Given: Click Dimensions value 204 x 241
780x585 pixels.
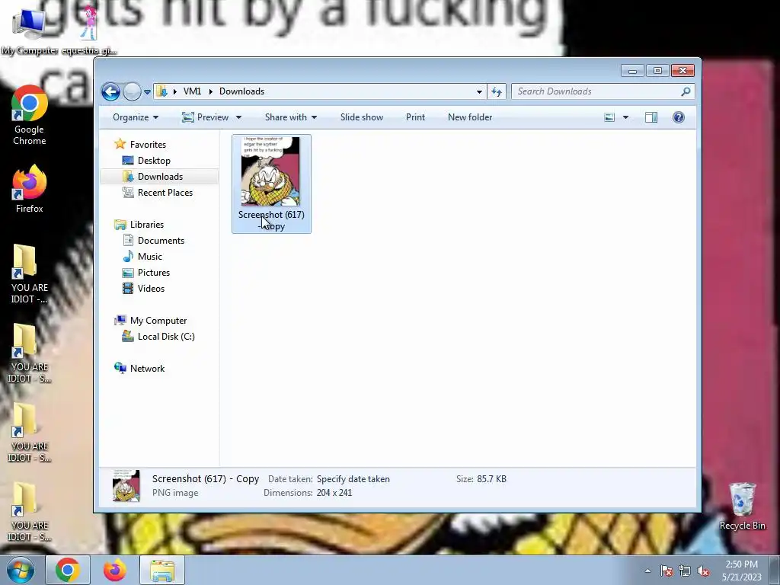Looking at the screenshot, I should (x=334, y=493).
